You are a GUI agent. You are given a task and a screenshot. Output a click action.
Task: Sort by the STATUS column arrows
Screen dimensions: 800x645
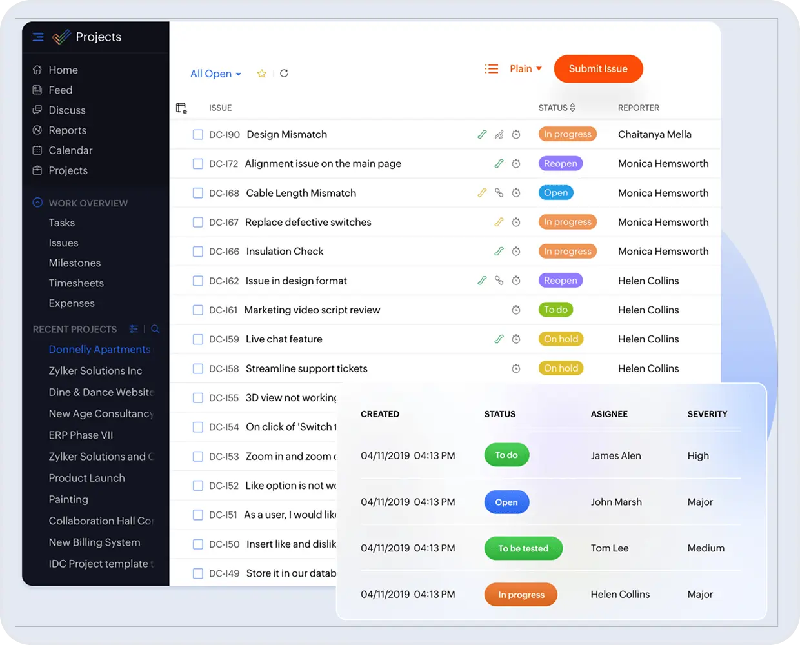pos(572,108)
